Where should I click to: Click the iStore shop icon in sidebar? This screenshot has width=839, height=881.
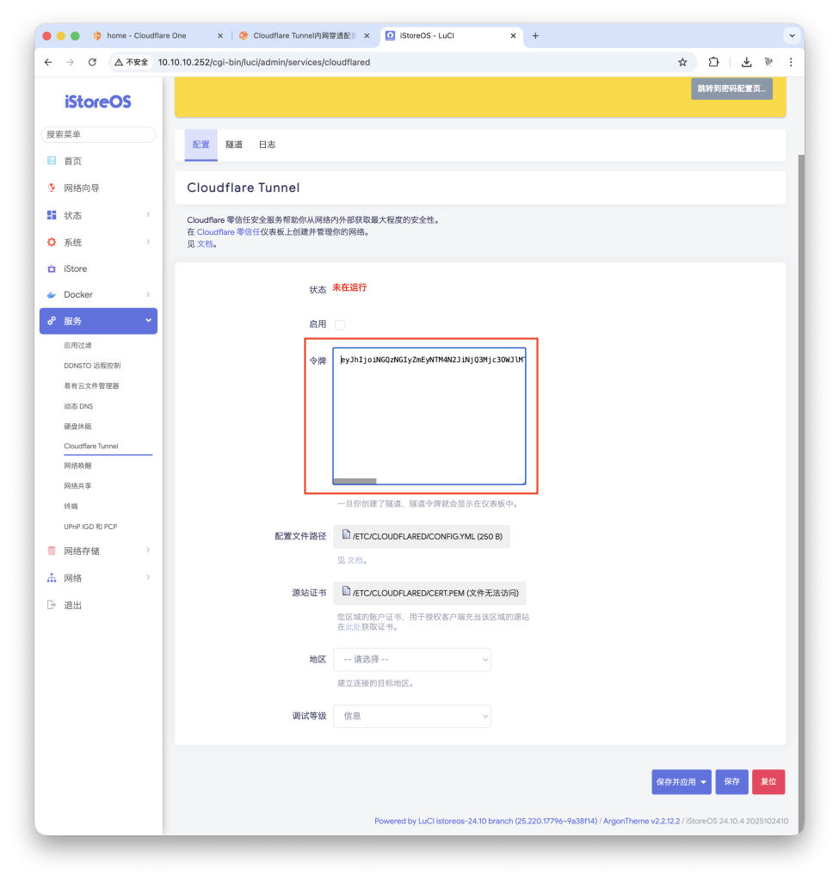[52, 268]
